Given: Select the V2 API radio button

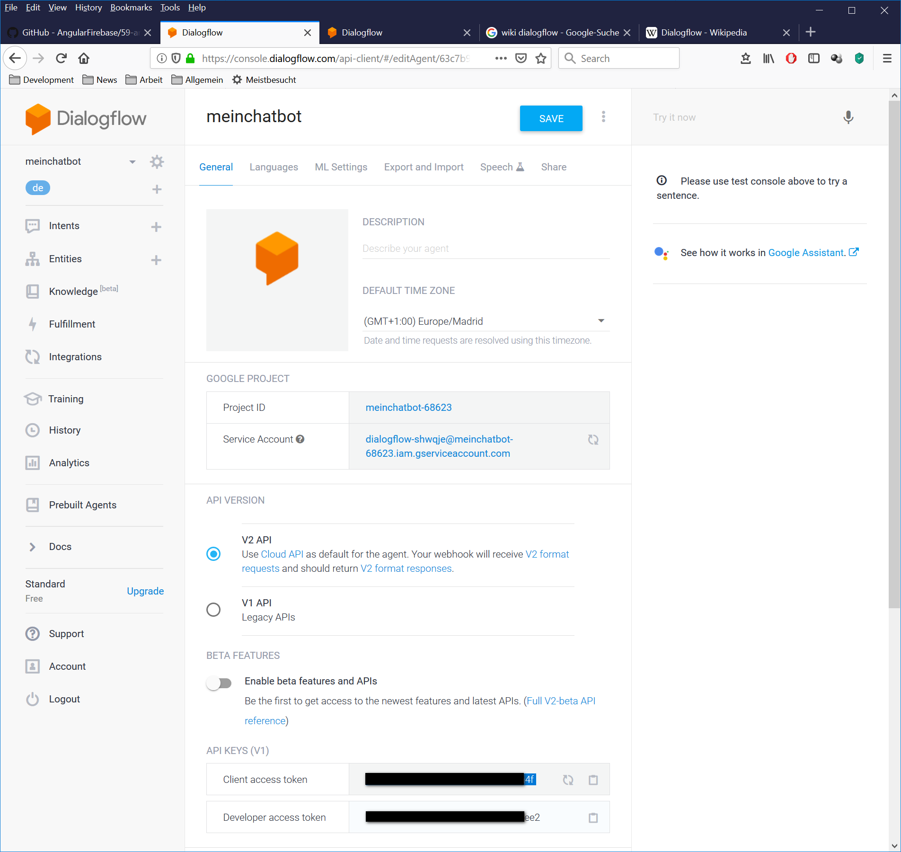Looking at the screenshot, I should point(213,554).
